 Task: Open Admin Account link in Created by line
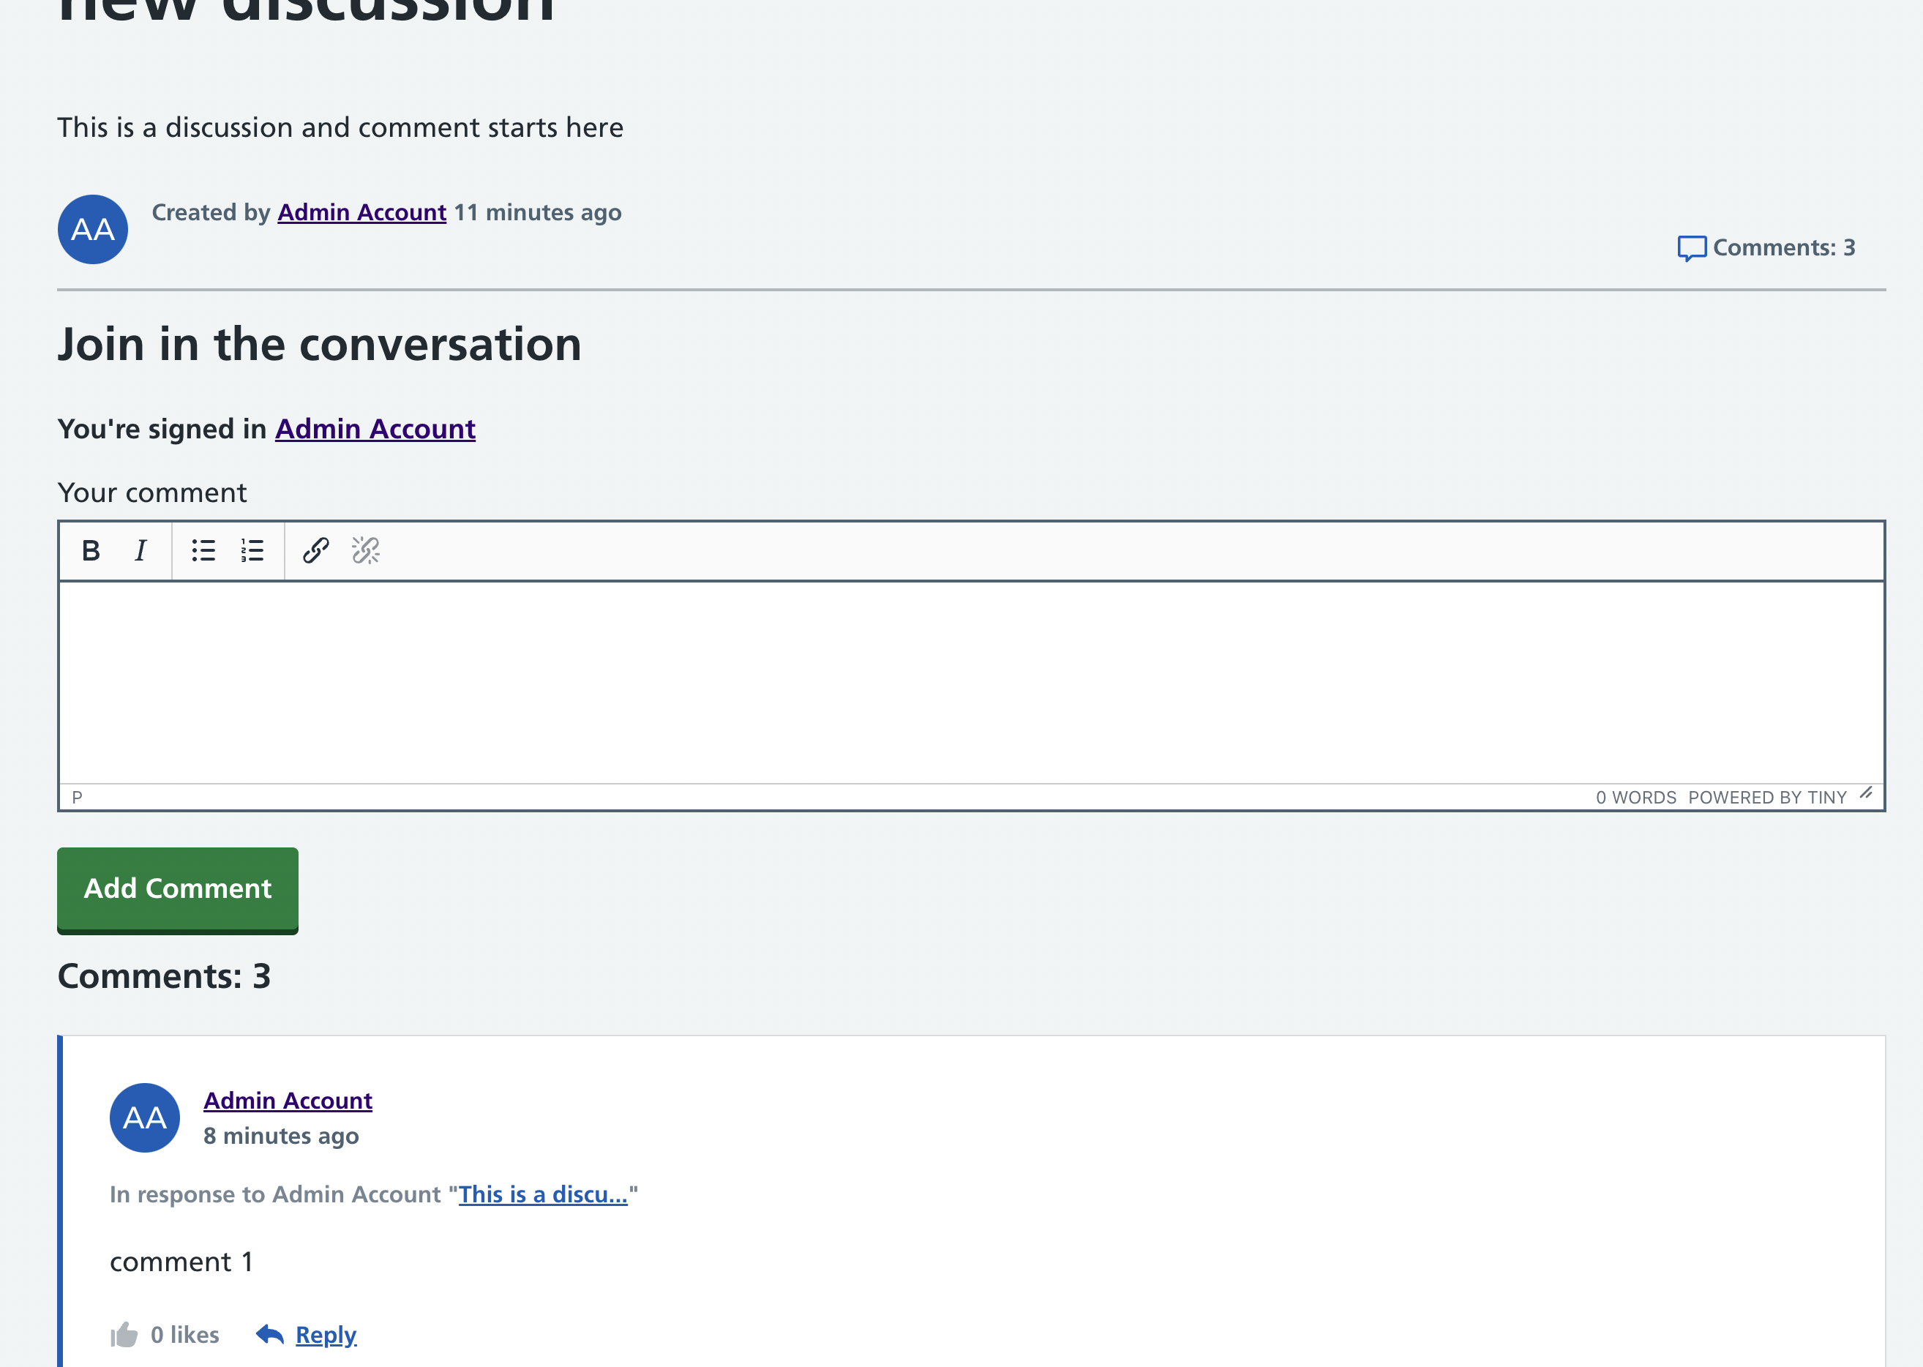[362, 212]
